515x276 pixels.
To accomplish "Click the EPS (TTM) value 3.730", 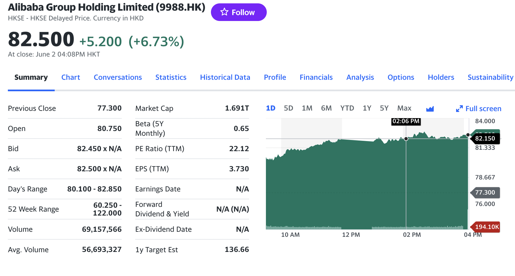I will point(239,169).
